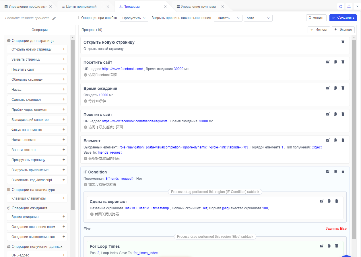This screenshot has height=257, width=361.
Task: Add 'Клавиши клавиатуры' operation via plus
Action: (64, 198)
